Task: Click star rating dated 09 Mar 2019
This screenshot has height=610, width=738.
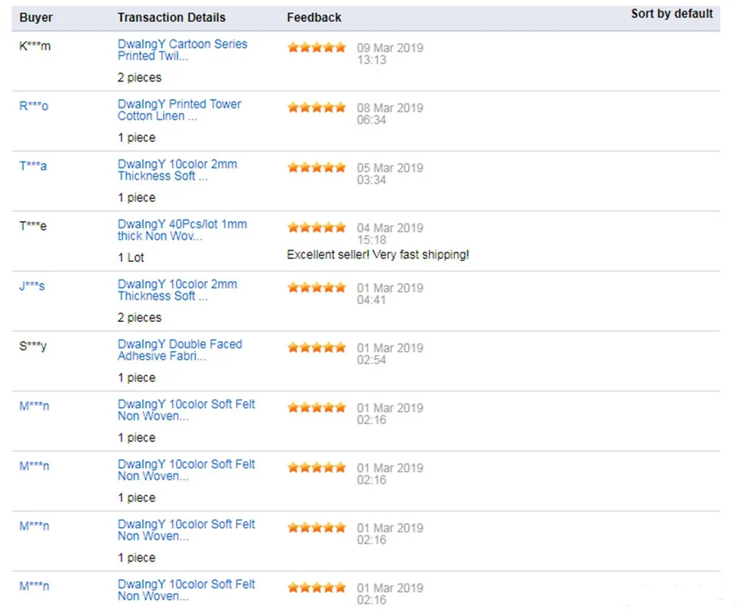Action: point(317,48)
